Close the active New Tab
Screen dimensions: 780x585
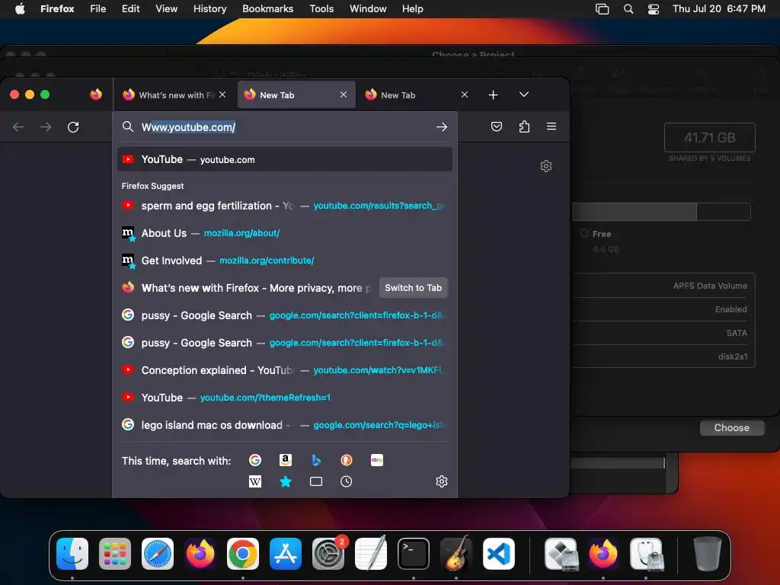click(x=344, y=94)
